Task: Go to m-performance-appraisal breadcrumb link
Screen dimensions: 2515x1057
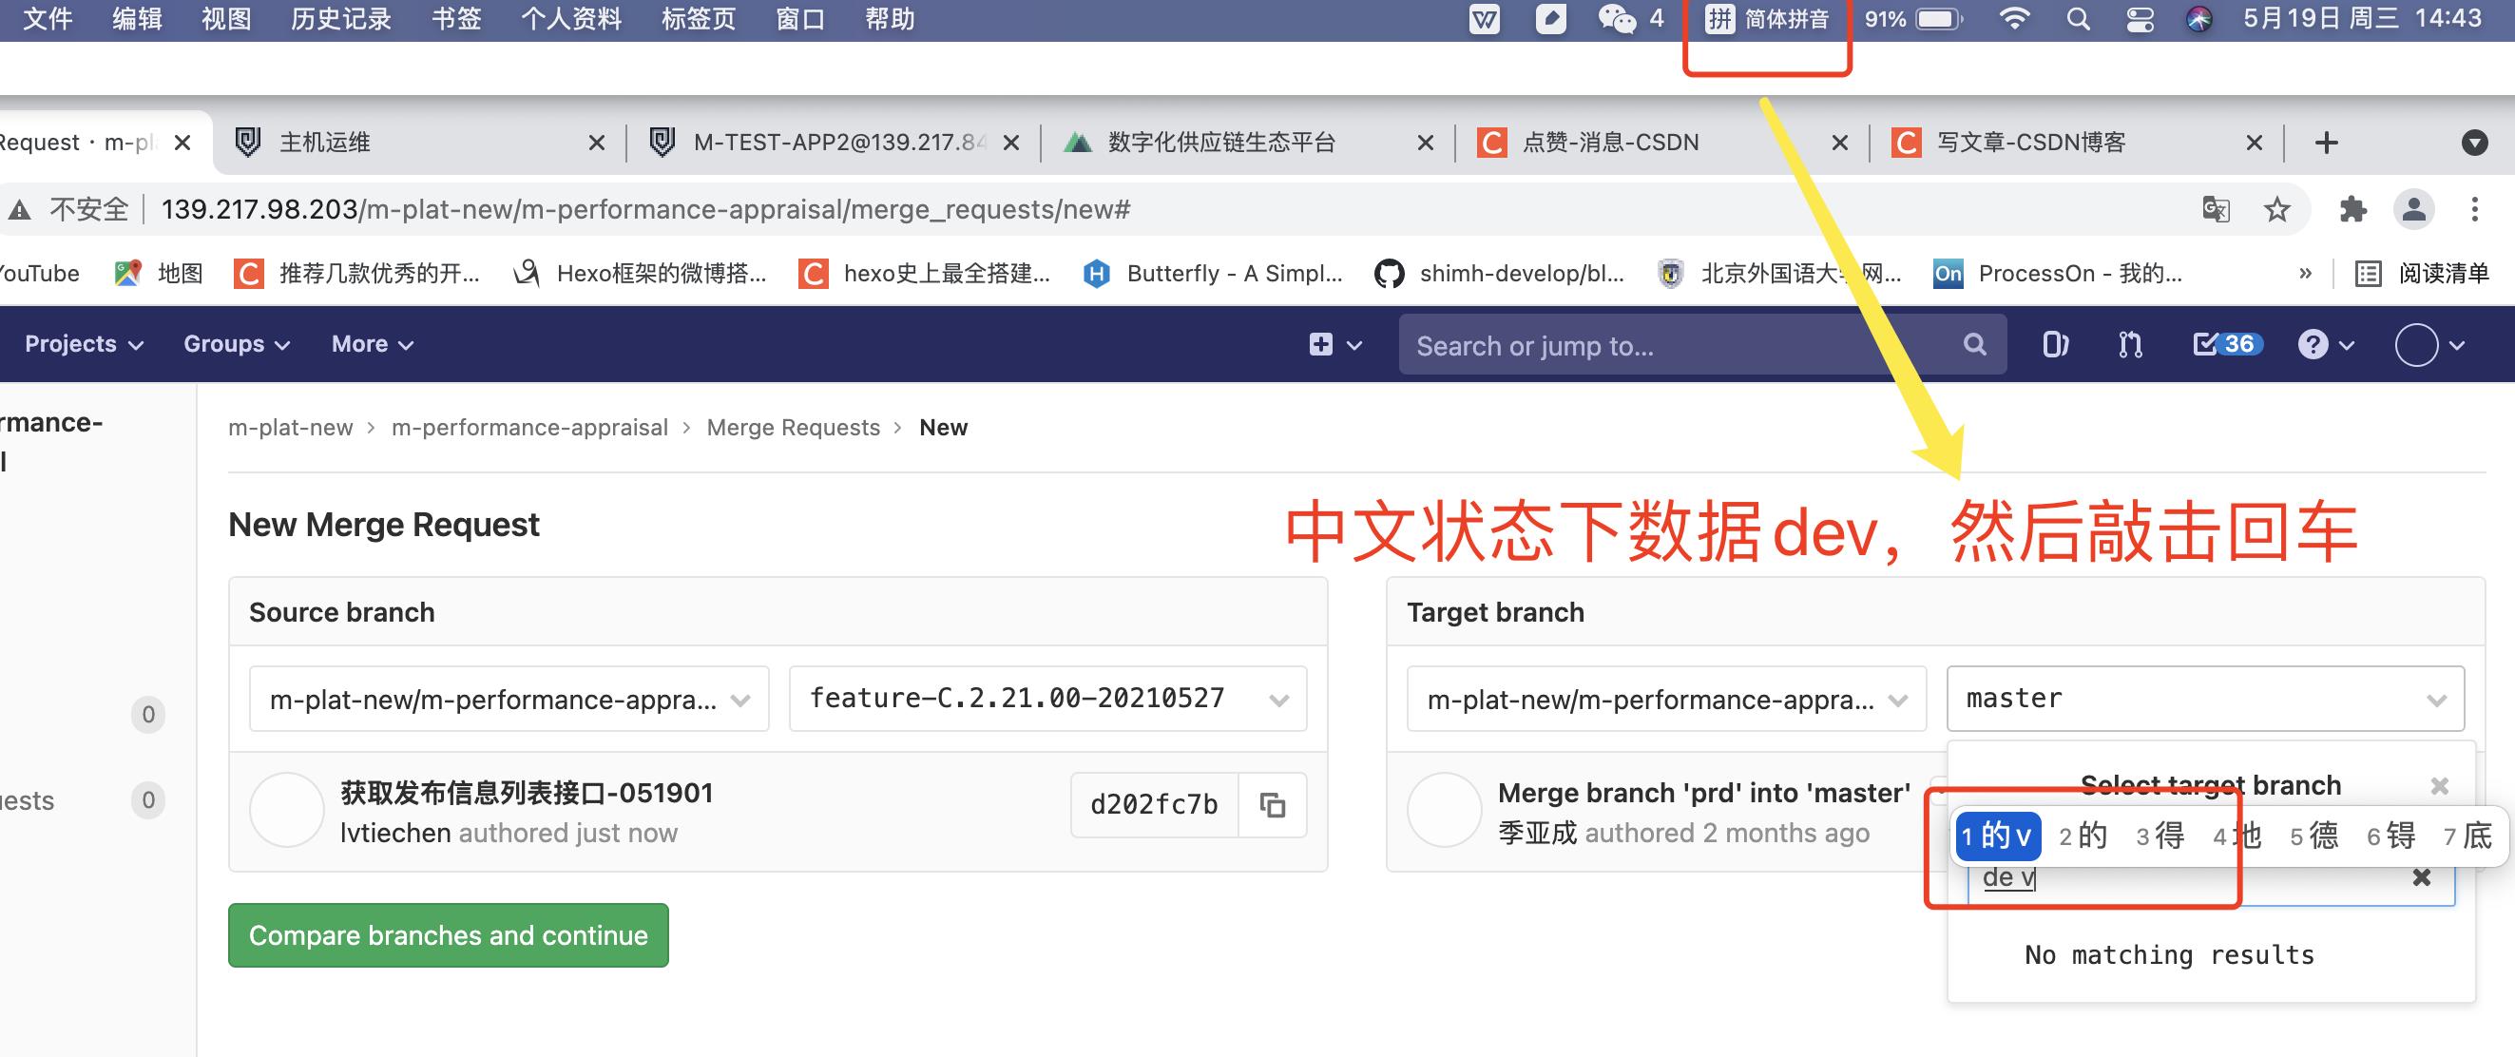Action: pos(529,428)
